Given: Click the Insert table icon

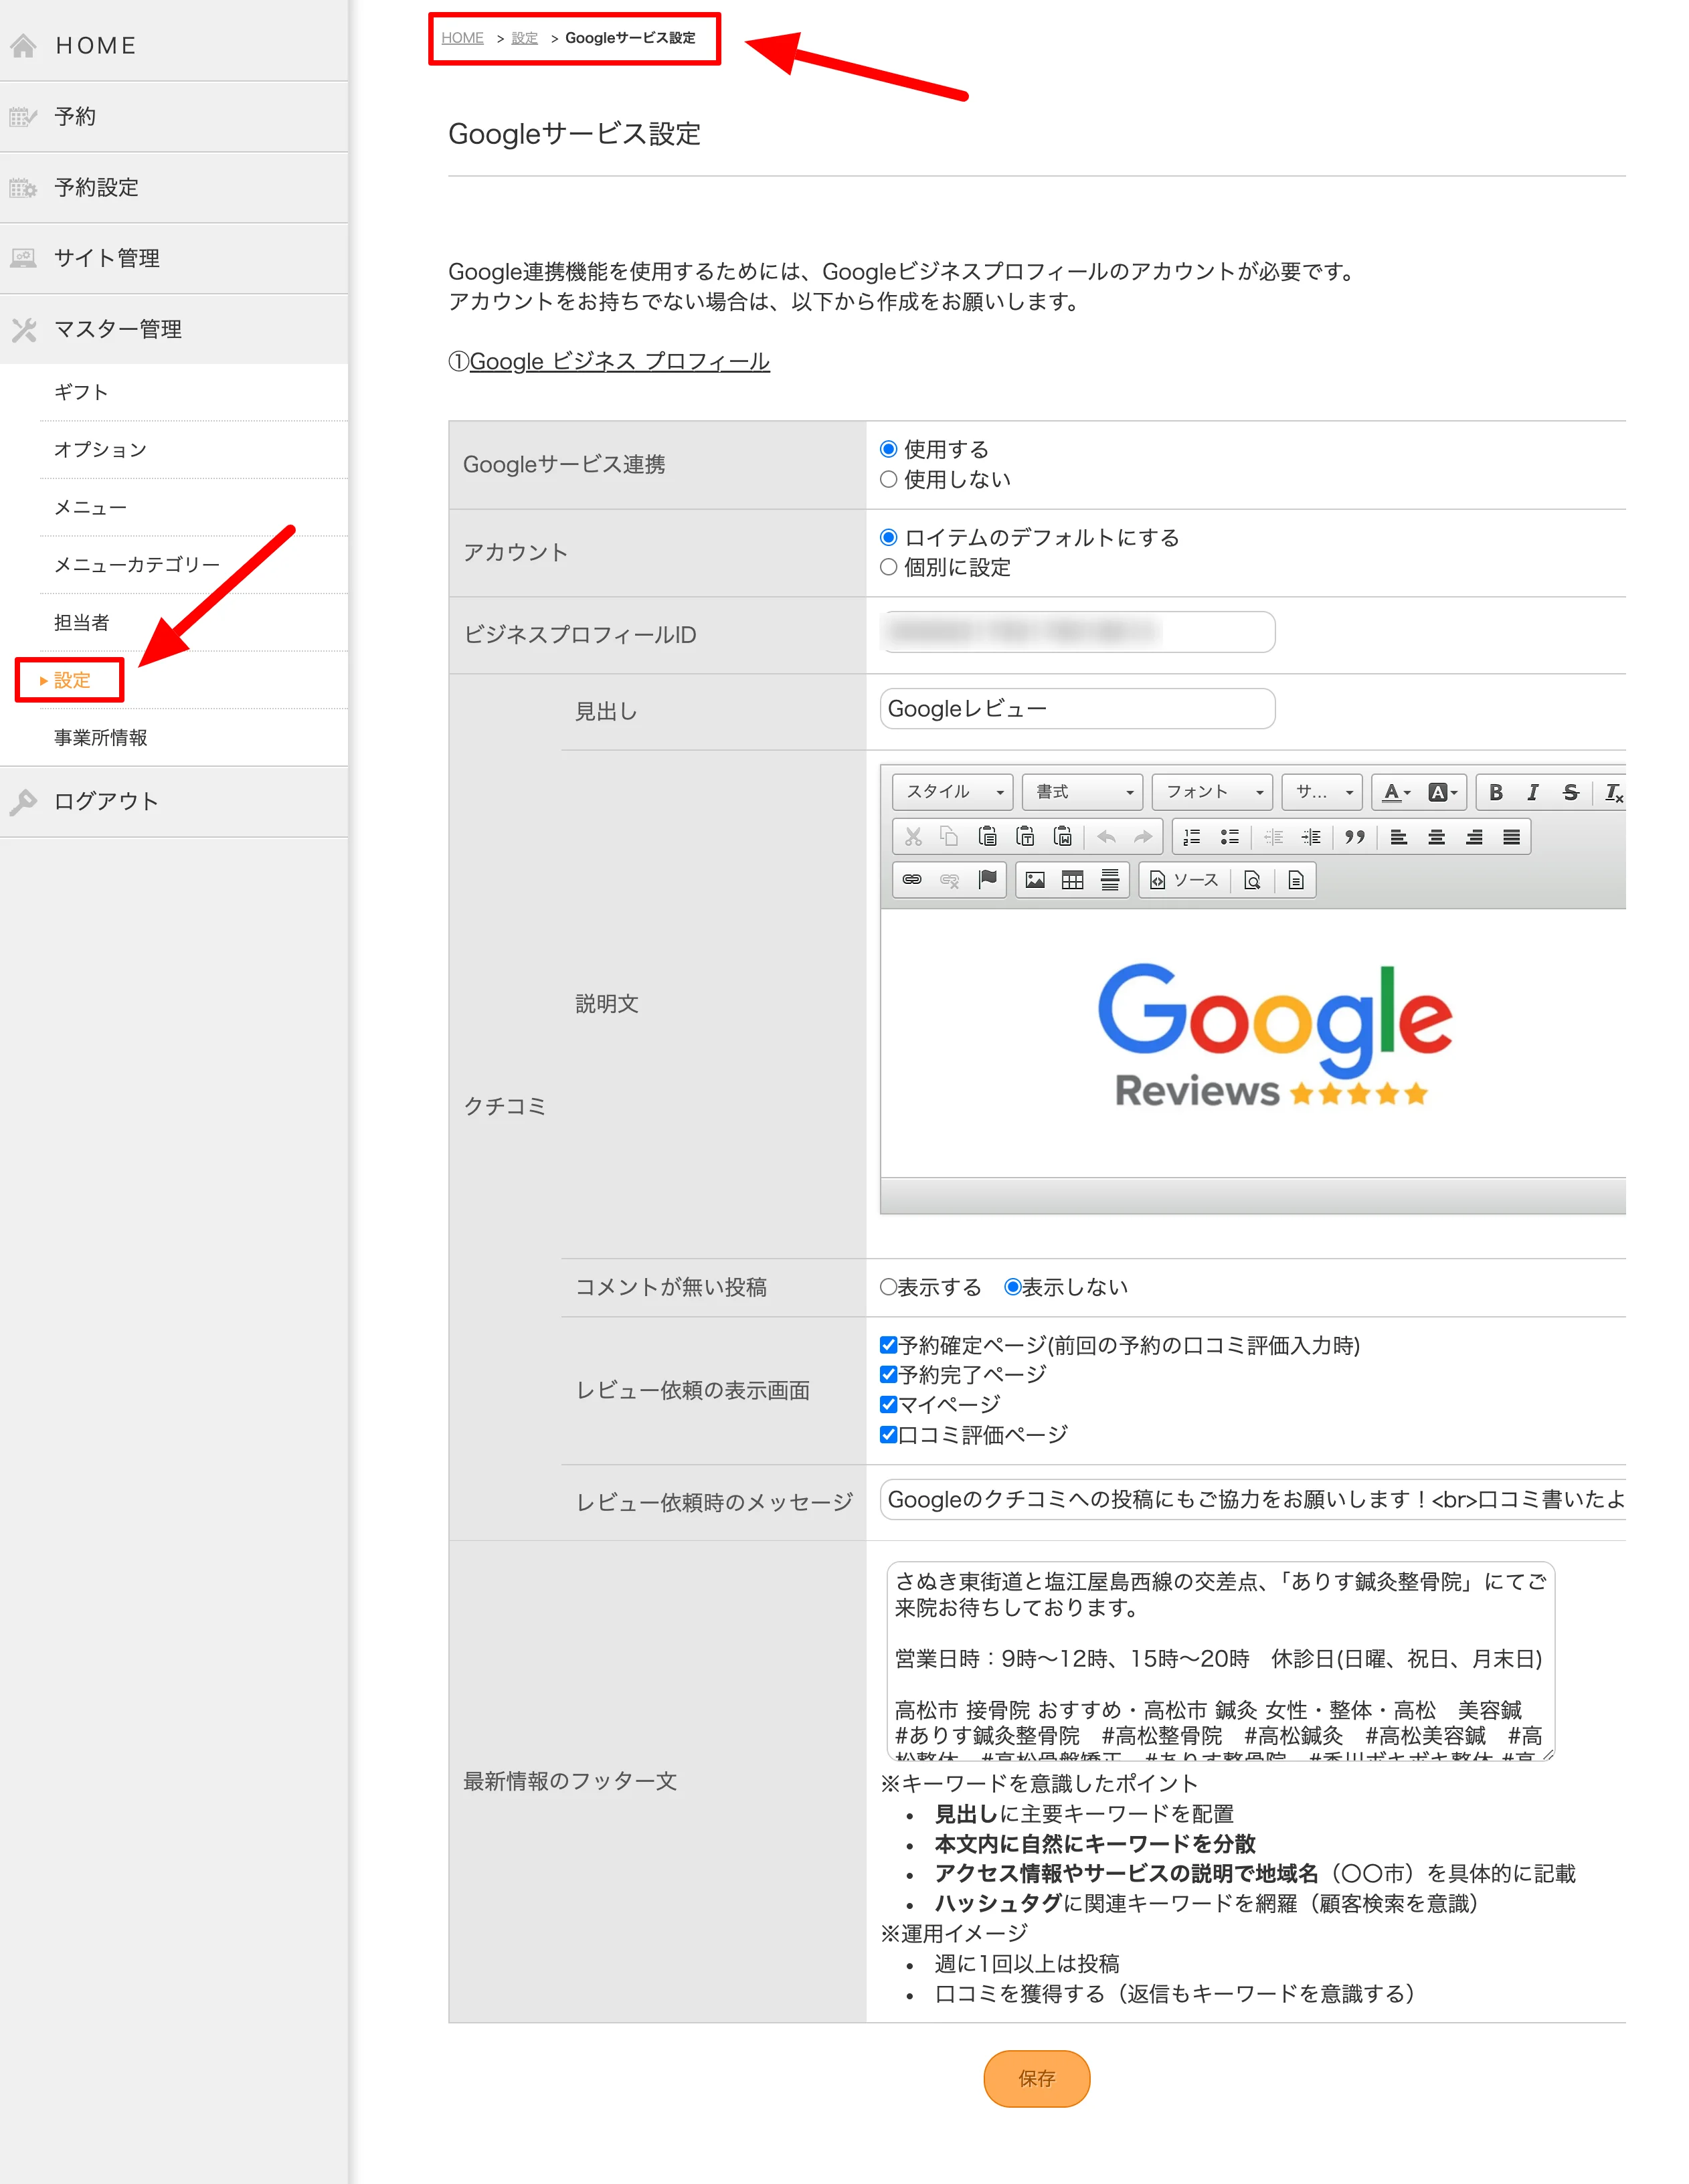Looking at the screenshot, I should (x=1072, y=879).
